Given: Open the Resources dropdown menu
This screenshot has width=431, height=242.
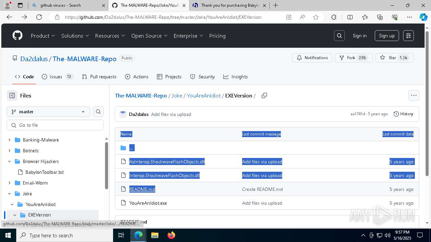Looking at the screenshot, I should tap(110, 36).
